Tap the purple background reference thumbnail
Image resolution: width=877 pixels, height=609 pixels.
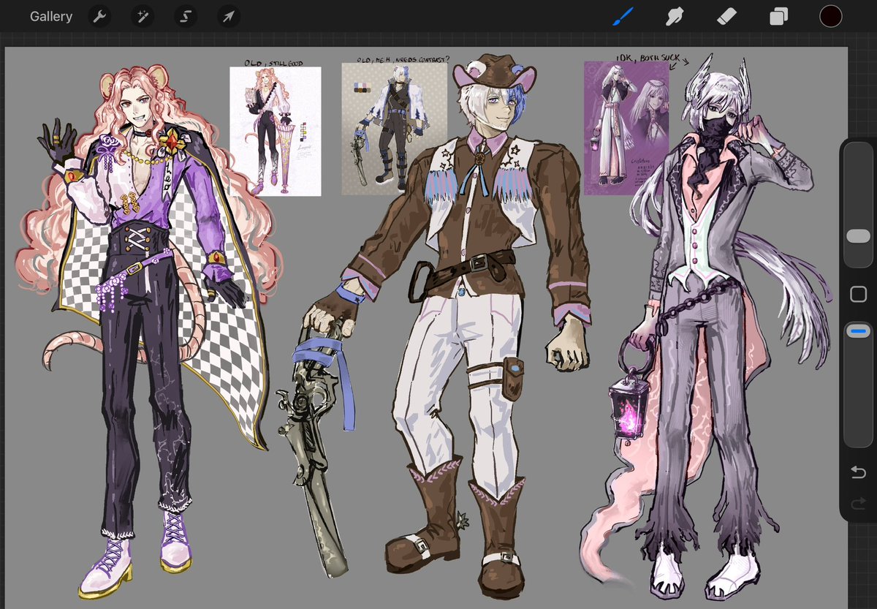point(626,128)
